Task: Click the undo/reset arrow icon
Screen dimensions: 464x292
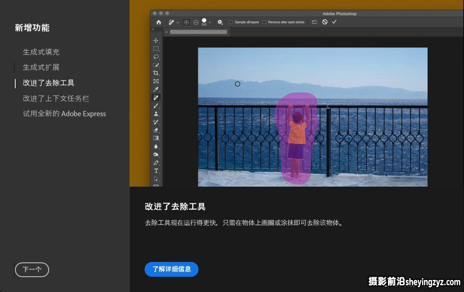Action: (x=315, y=22)
